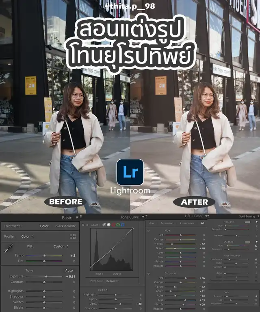260x312 pixels.
Task: Select the white RGB channel circle in Tone Curve
Action: click(108, 225)
